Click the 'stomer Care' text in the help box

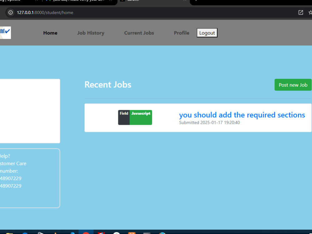pyautogui.click(x=13, y=163)
